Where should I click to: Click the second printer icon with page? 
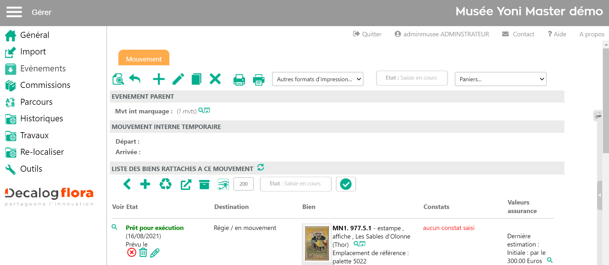[259, 80]
